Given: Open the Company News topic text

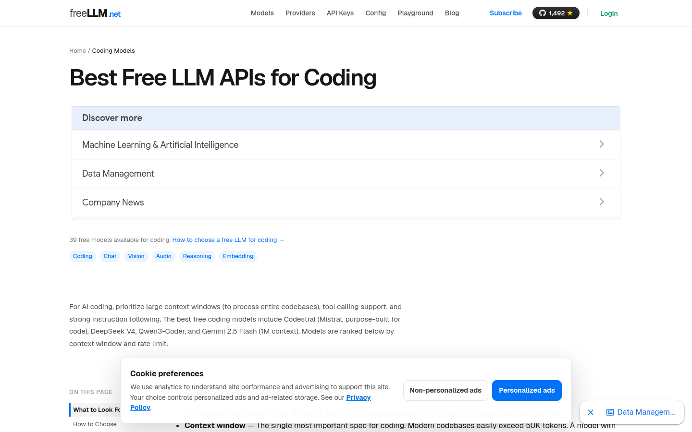Looking at the screenshot, I should coord(113,203).
